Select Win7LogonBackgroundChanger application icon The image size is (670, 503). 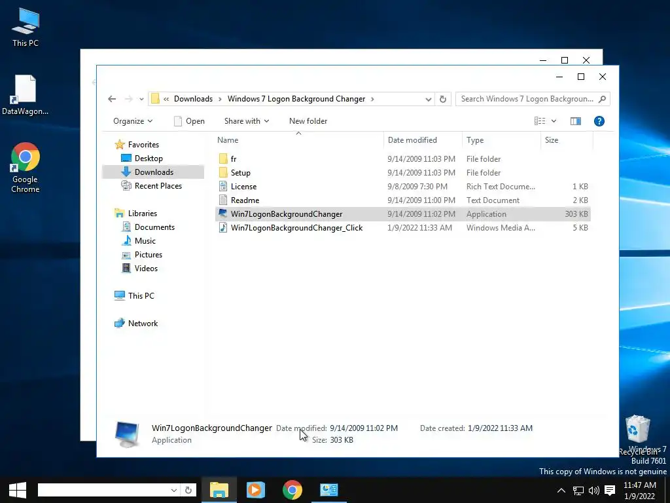tap(223, 214)
